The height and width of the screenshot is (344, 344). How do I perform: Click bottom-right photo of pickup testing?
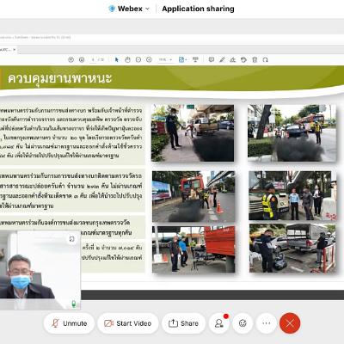tap(292, 249)
